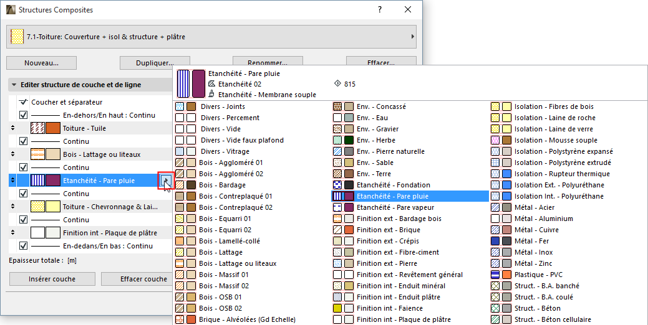Viewport: 648px width, 325px height.
Task: Click reorder handle of Finition int - Plaque de plâtre layer
Action: [x=13, y=233]
